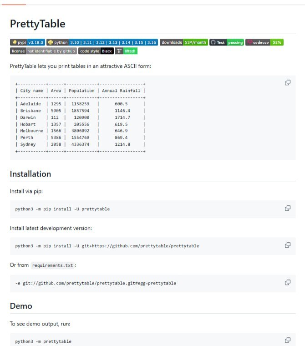
Task: Click the Melbourne row in the table
Action: coord(80,131)
